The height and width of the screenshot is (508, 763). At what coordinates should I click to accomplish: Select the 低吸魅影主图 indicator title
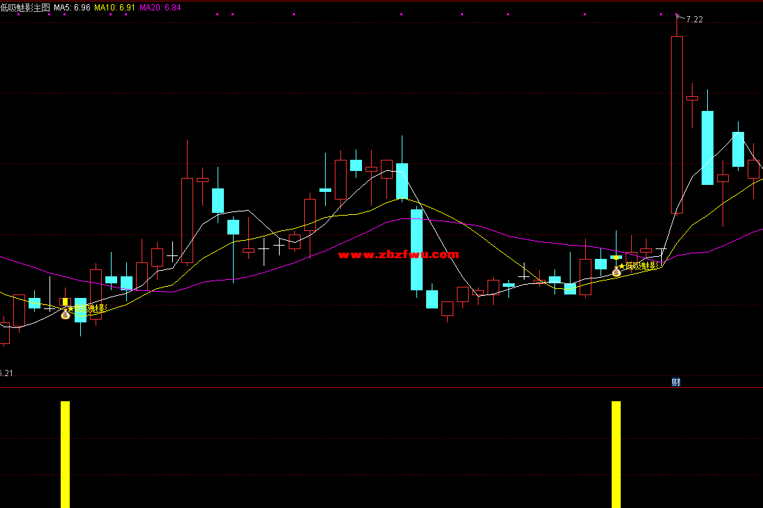(x=25, y=8)
